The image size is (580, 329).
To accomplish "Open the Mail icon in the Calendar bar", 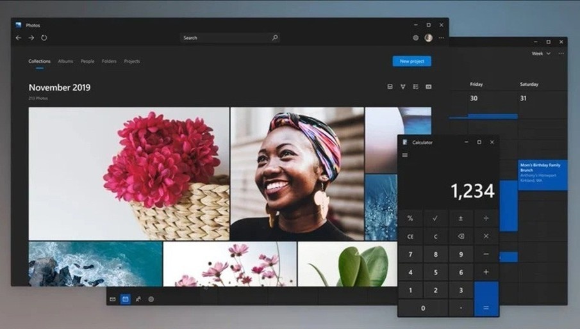I will coord(113,299).
